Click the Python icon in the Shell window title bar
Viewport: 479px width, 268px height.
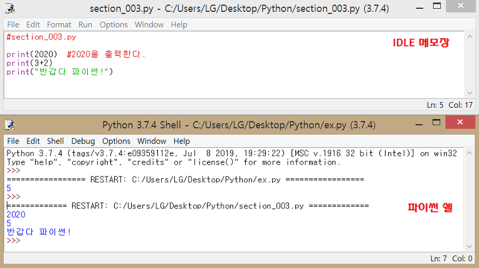[x=10, y=125]
